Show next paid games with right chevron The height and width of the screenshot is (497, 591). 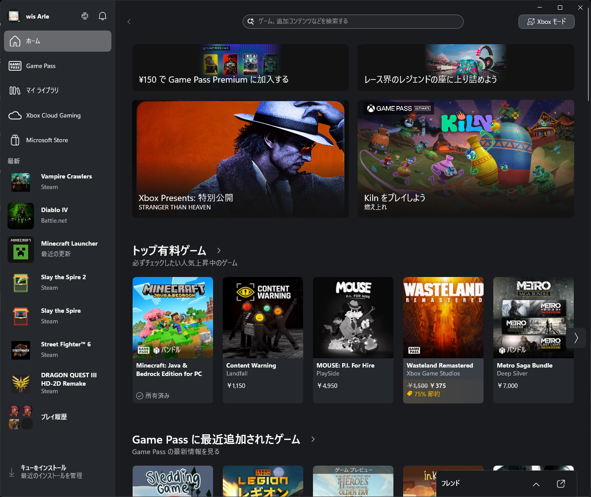tap(576, 338)
